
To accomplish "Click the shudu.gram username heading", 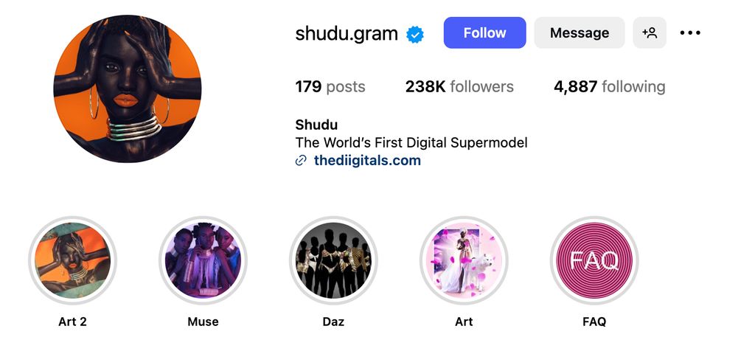I will [x=347, y=33].
